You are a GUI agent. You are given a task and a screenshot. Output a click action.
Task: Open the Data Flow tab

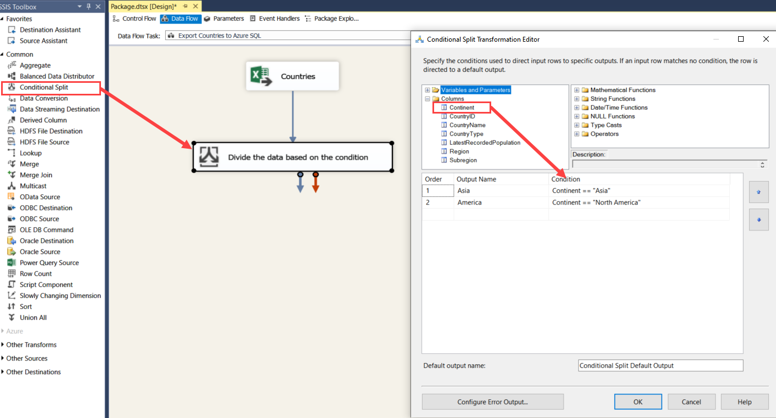(181, 19)
